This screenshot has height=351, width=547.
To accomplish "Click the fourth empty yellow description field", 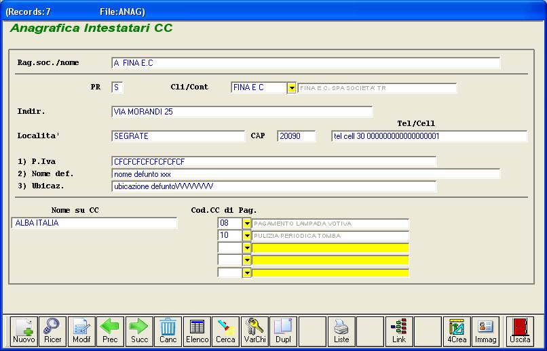I will coord(331,260).
